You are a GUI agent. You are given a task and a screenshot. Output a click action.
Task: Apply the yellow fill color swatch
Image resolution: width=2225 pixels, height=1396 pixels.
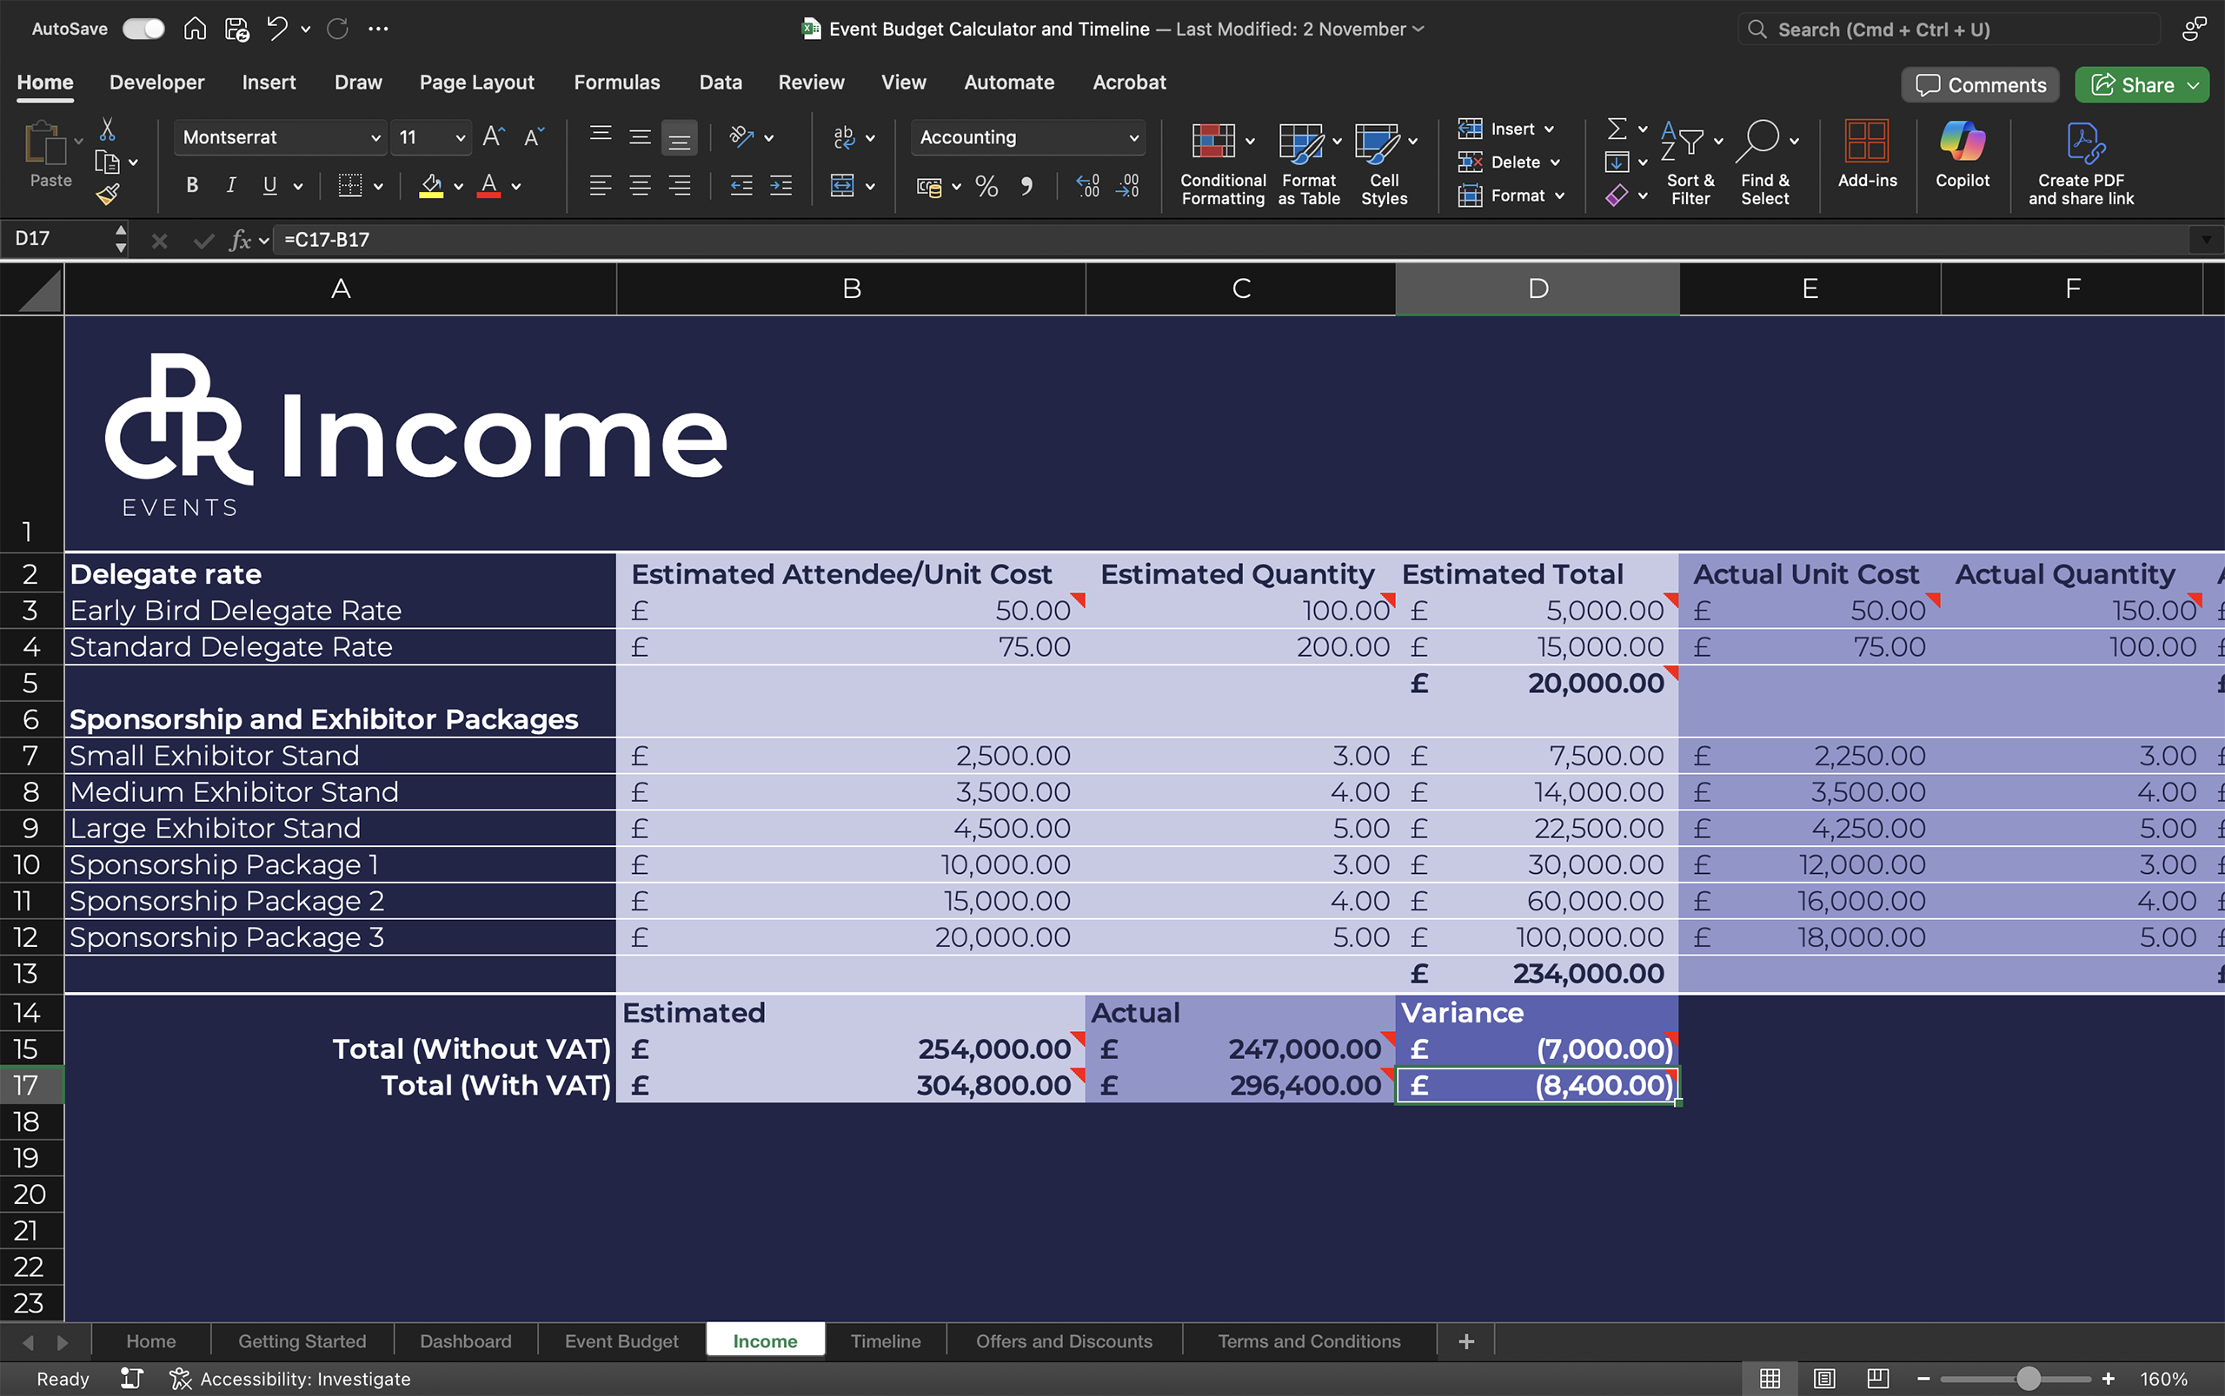pyautogui.click(x=430, y=187)
